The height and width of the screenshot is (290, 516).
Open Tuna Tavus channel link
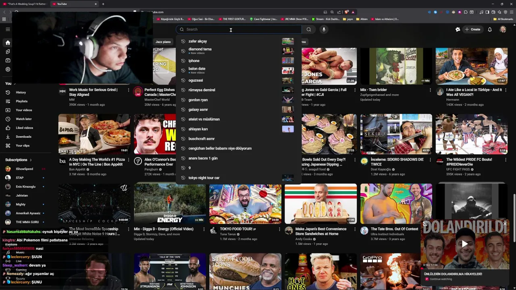[x=228, y=234]
